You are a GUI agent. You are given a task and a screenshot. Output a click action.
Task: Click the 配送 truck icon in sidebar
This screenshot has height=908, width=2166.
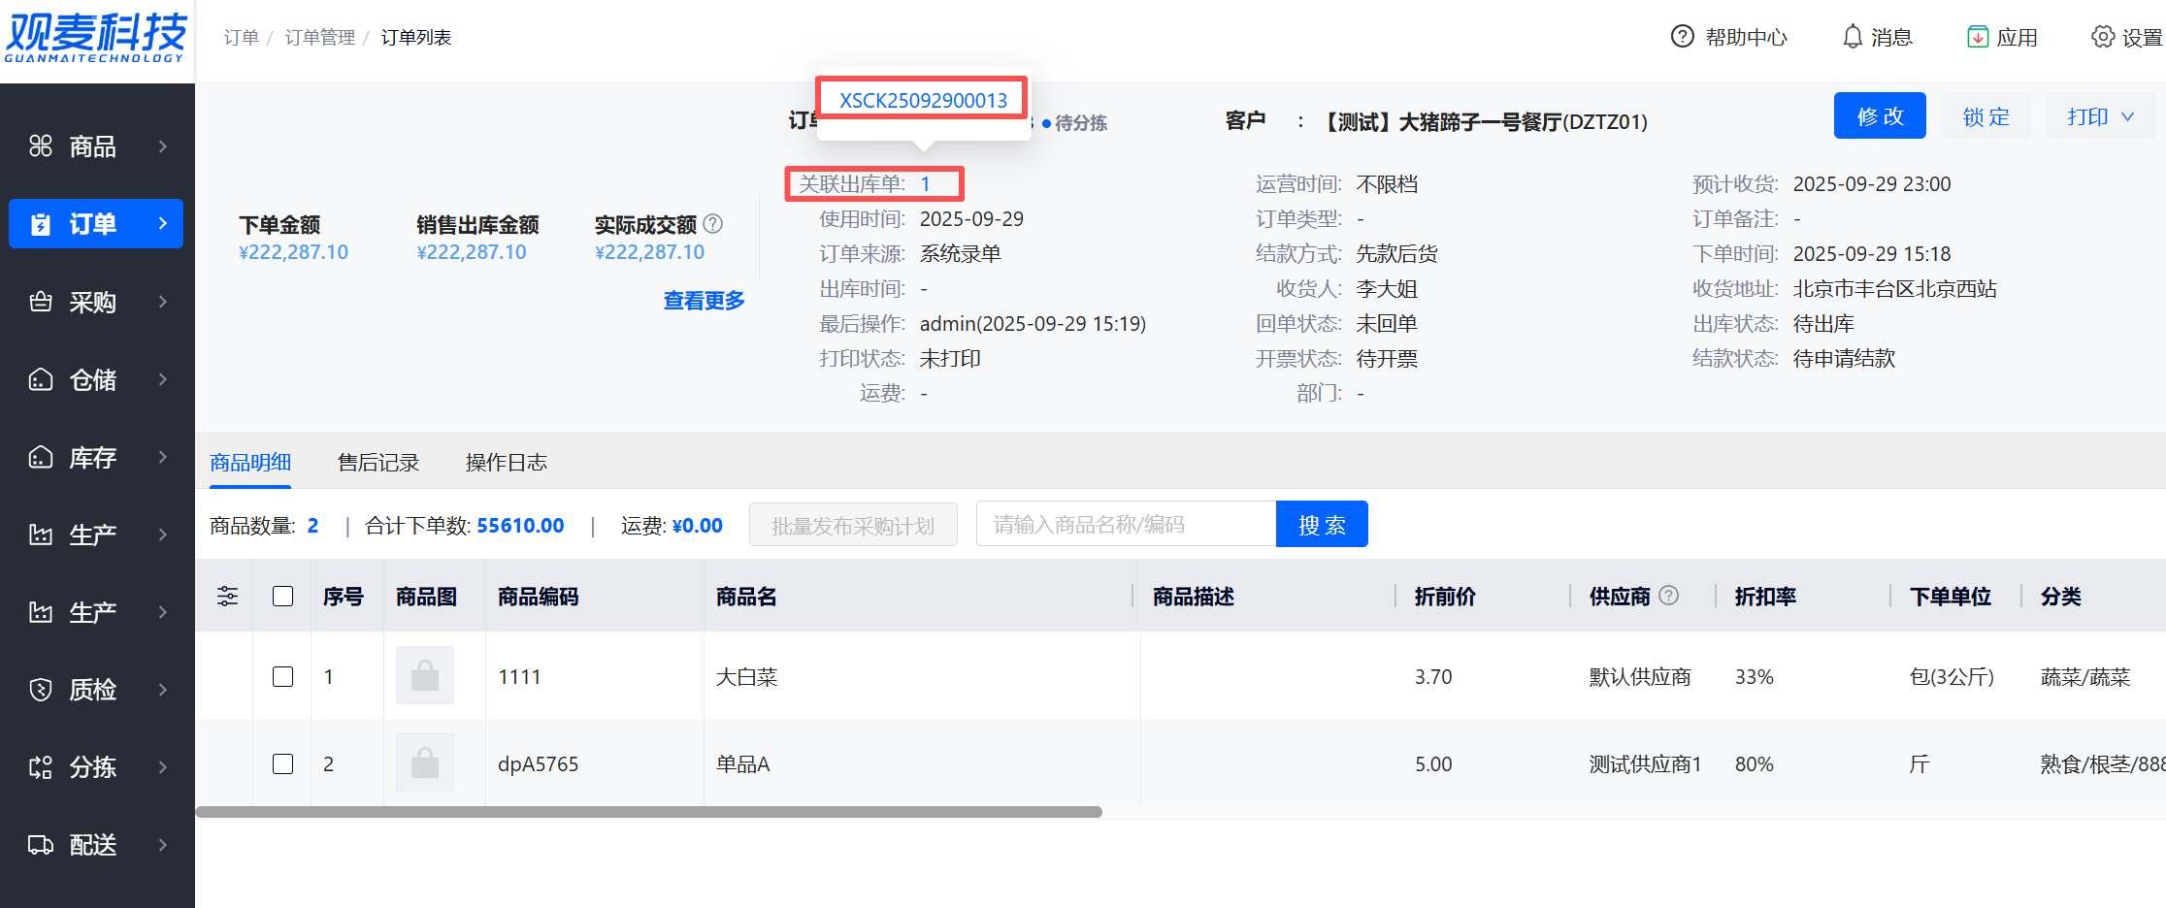[x=41, y=845]
